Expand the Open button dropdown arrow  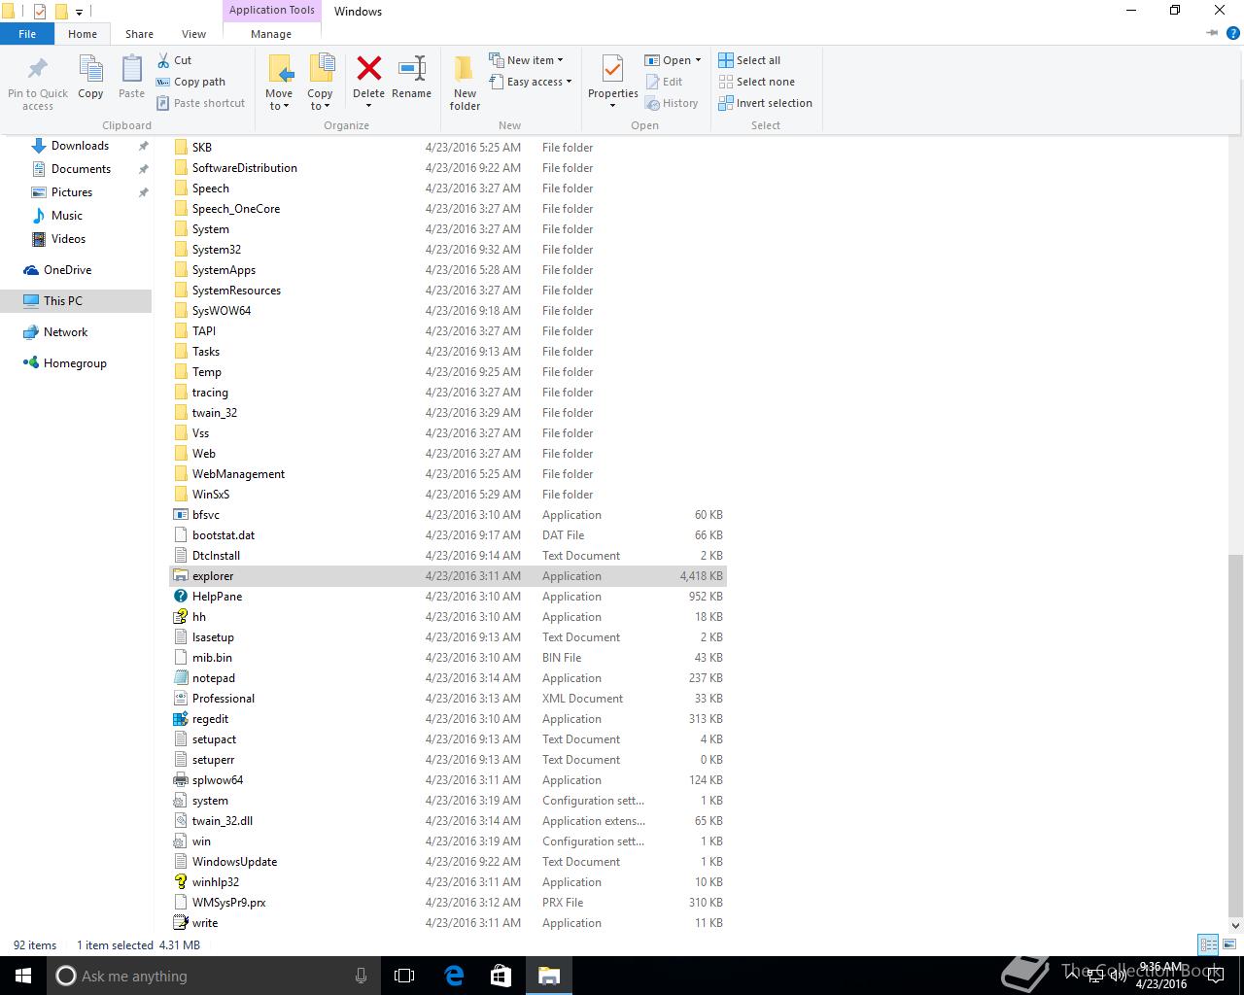(x=698, y=60)
